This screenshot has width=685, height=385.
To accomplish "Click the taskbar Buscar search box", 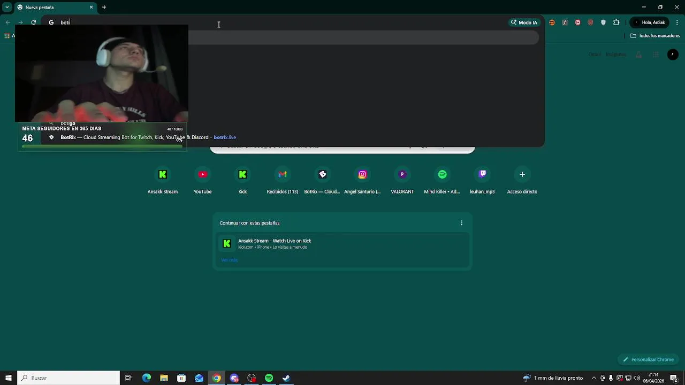I will [x=68, y=378].
